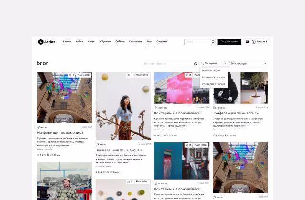Expand the Сортировать sorting dropdown
Viewport: 305px width, 200px height.
pyautogui.click(x=214, y=64)
